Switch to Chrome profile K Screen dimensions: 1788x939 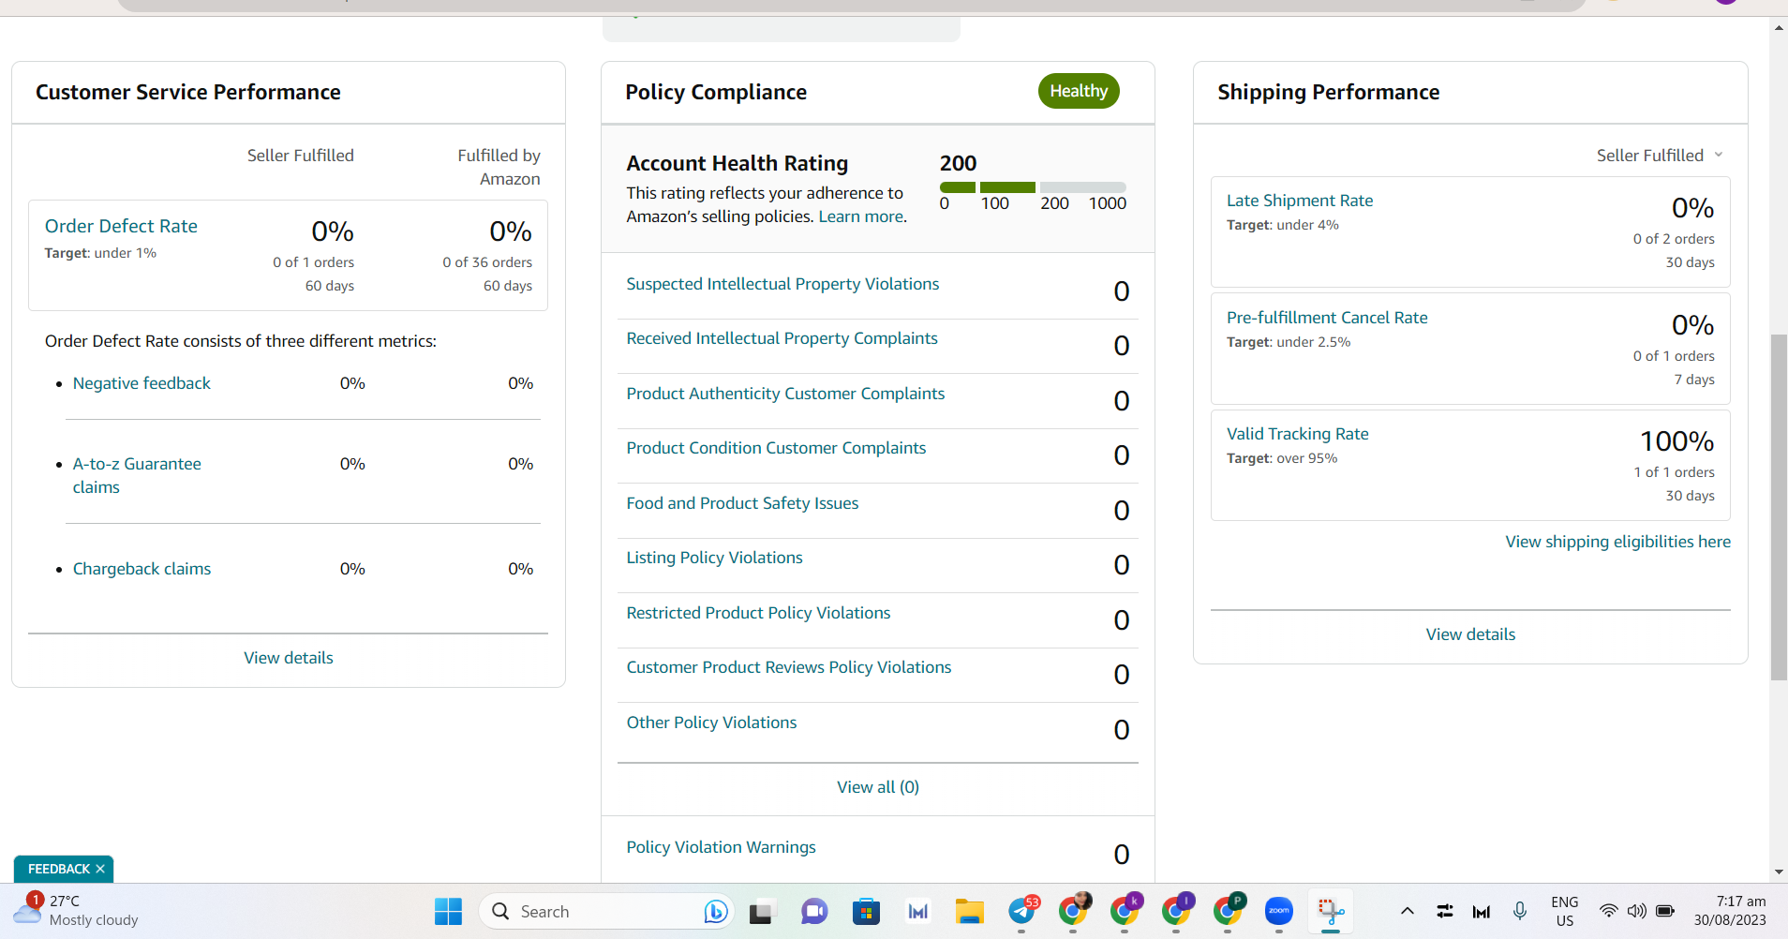[x=1125, y=910]
